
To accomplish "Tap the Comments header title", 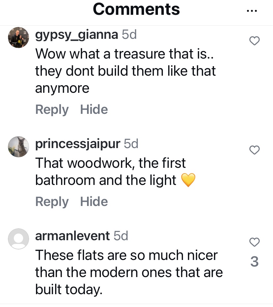I will coord(136,9).
